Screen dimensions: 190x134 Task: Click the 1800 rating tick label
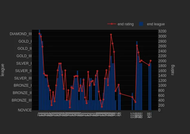[x=162, y=66]
